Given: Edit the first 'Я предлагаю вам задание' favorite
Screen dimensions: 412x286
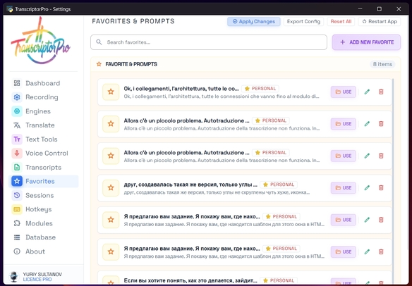Looking at the screenshot, I should point(367,220).
